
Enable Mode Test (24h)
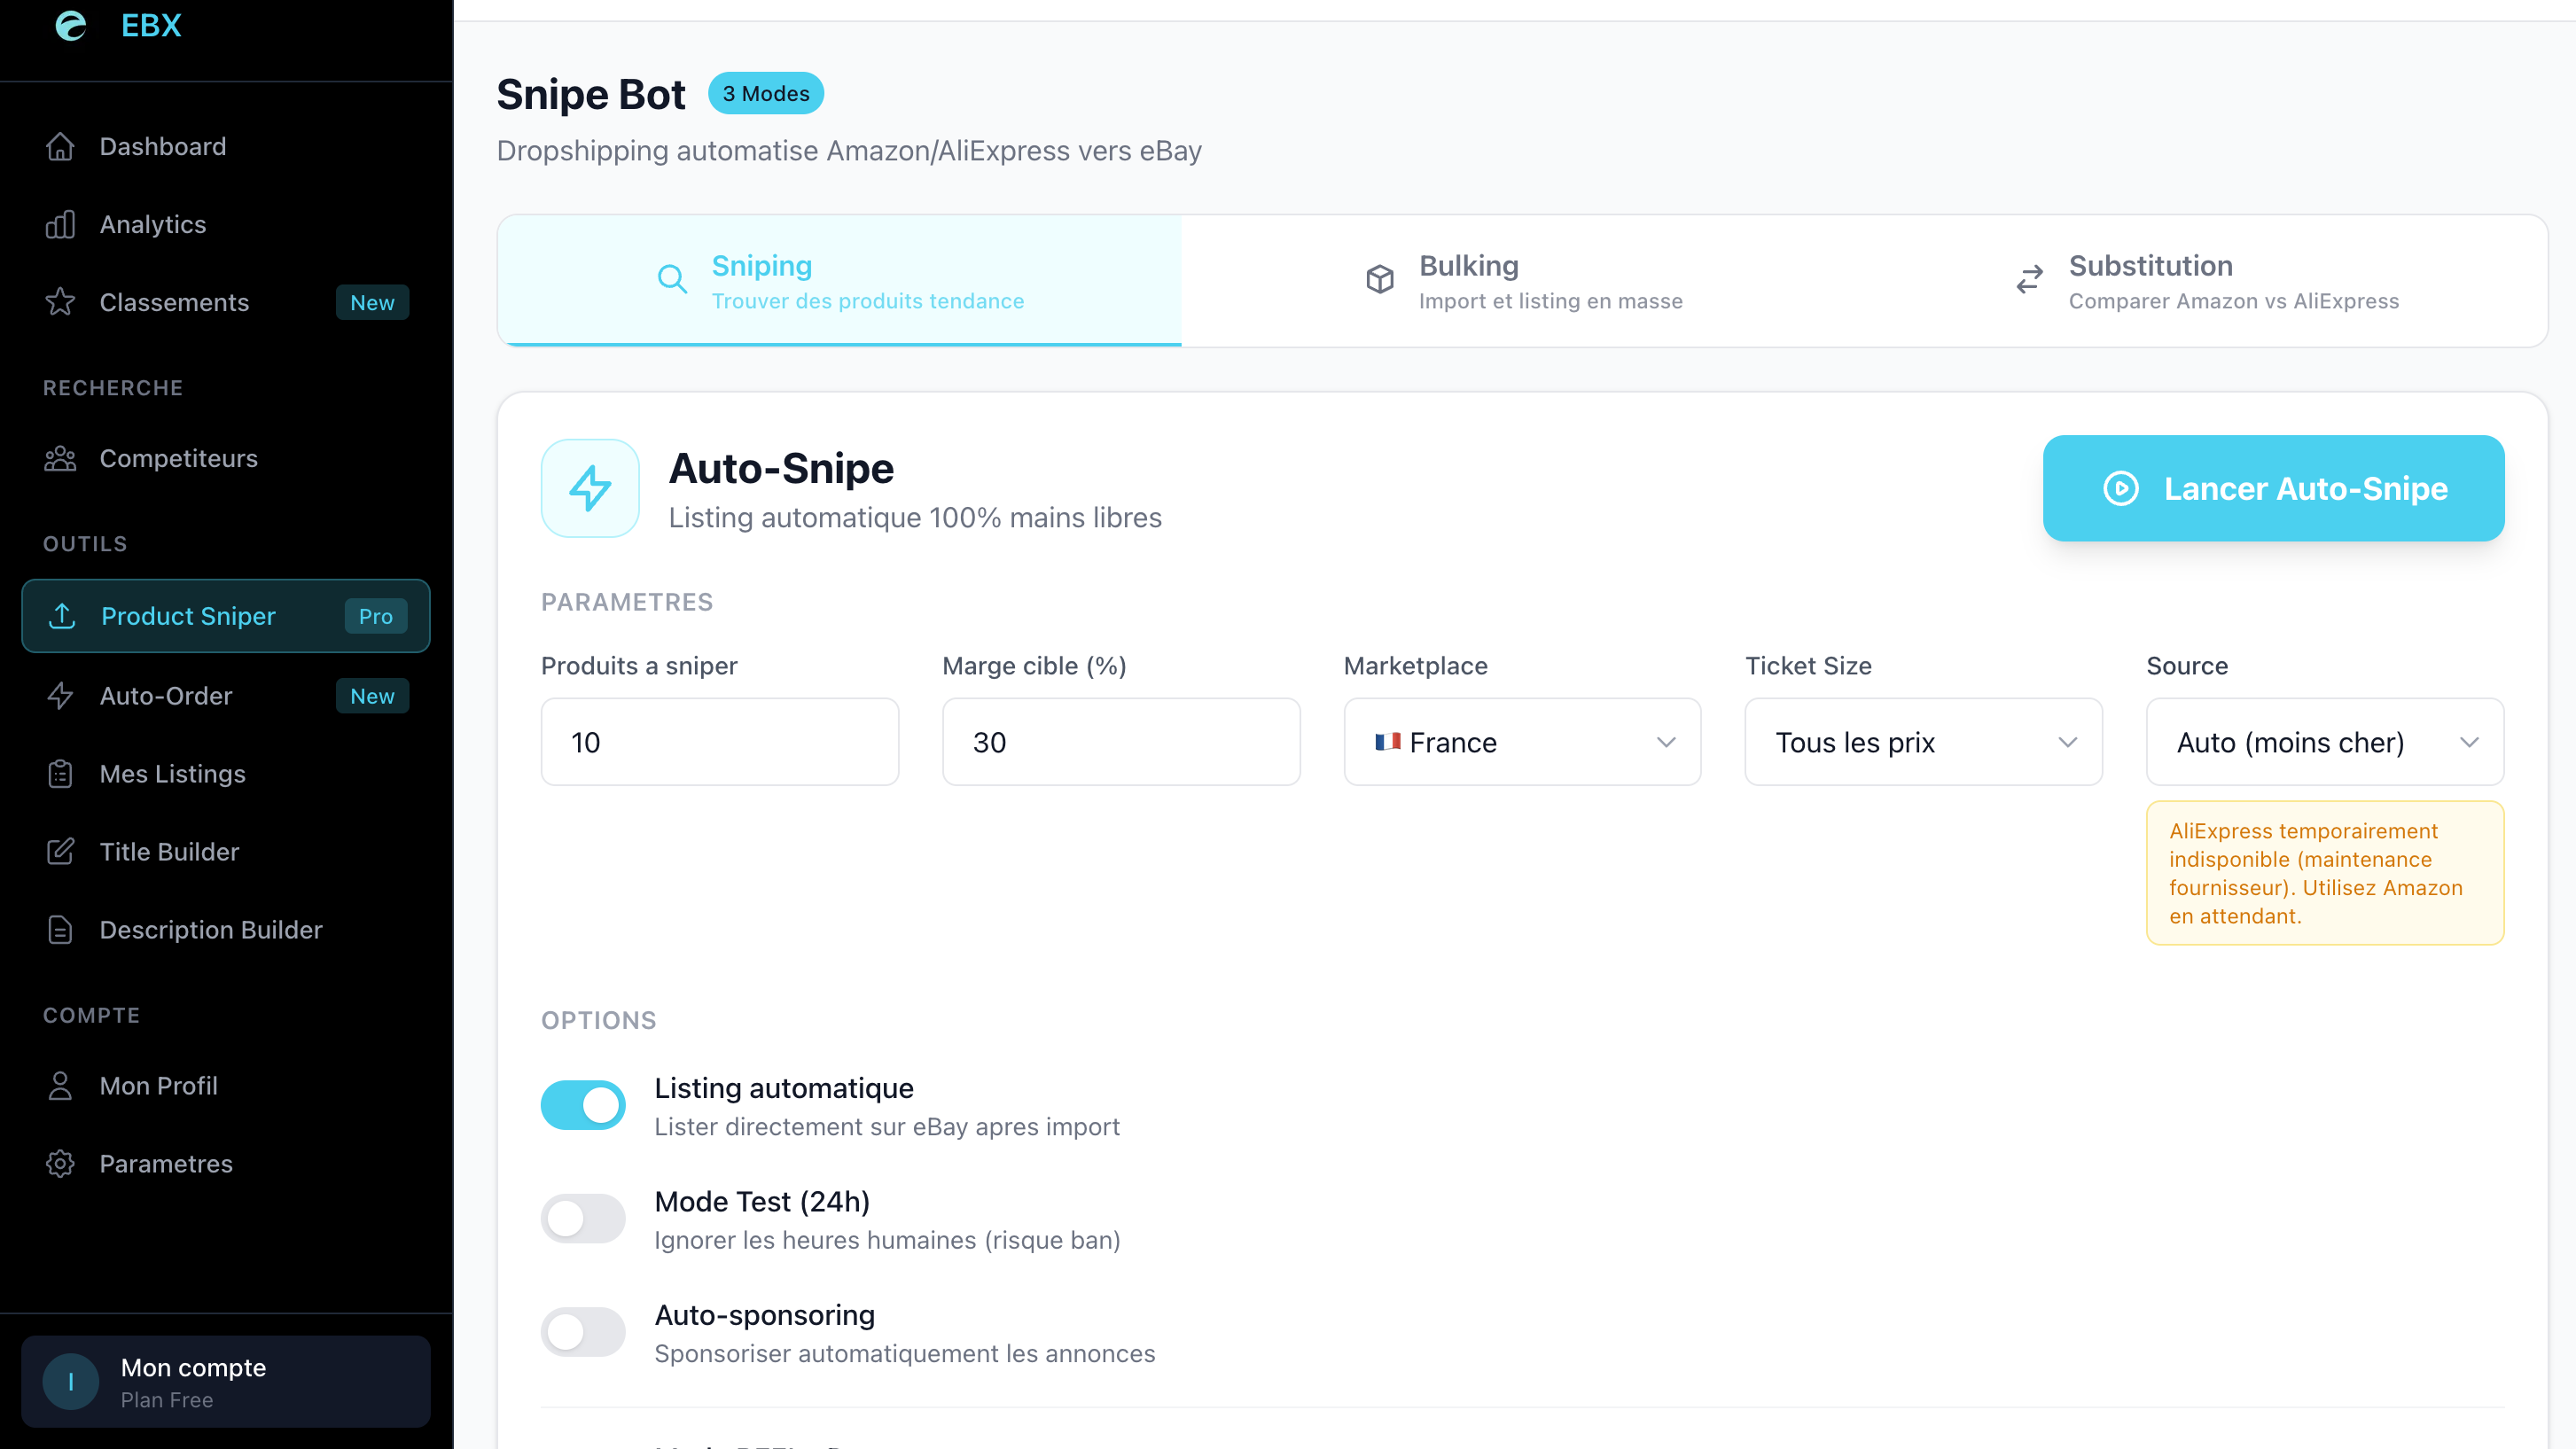pyautogui.click(x=583, y=1218)
